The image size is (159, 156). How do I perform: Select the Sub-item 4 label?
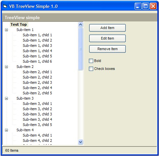tap(25, 130)
